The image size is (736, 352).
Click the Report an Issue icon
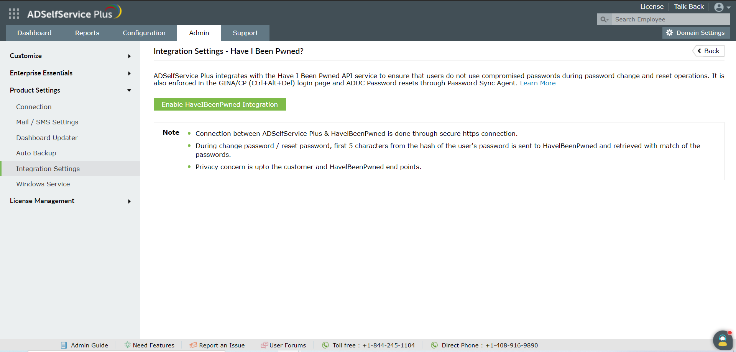coord(193,345)
